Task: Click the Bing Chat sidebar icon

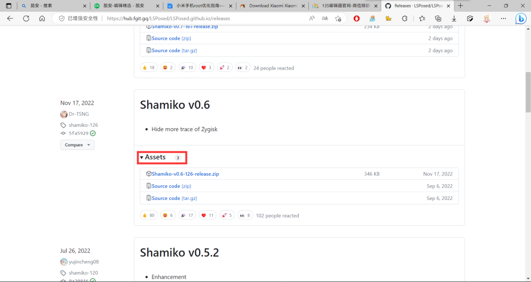Action: click(520, 19)
